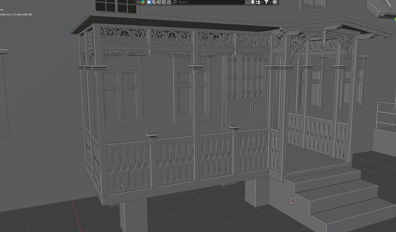Image resolution: width=396 pixels, height=232 pixels.
Task: Open the hierarchy display mode dropdown
Action: (x=259, y=2)
